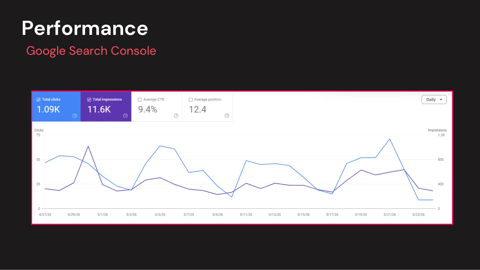Image resolution: width=480 pixels, height=270 pixels.
Task: Select the 9.4% Average CTR value
Action: pyautogui.click(x=147, y=109)
